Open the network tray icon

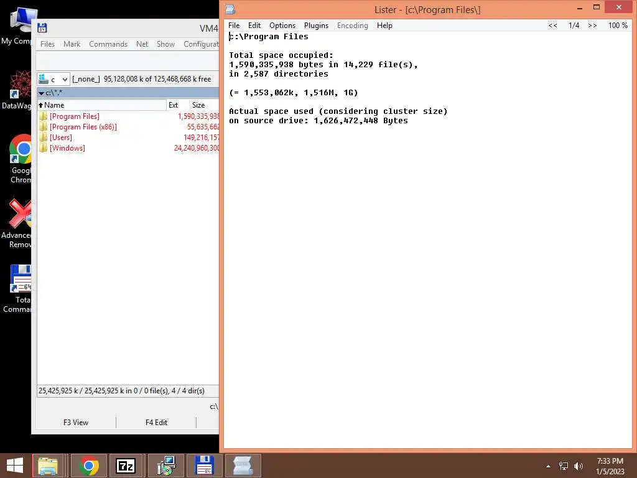pos(564,466)
